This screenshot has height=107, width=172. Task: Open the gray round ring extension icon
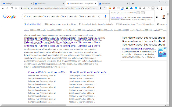tap(140, 8)
